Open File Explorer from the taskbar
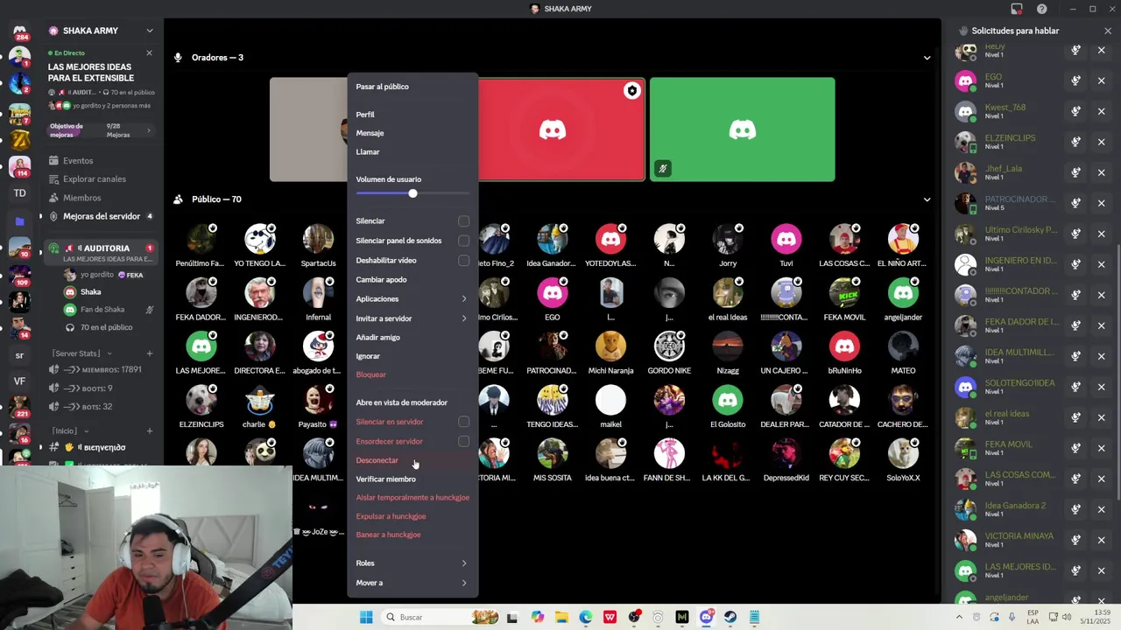Viewport: 1121px width, 630px height. tap(561, 617)
